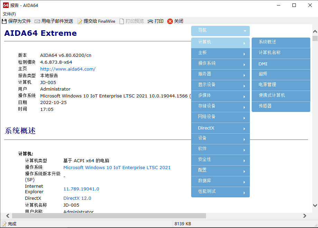Click the vertical scrollbar down arrow
Screen dimensions: 318x228
click(315, 205)
